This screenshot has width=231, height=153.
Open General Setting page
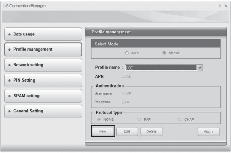(x=43, y=111)
